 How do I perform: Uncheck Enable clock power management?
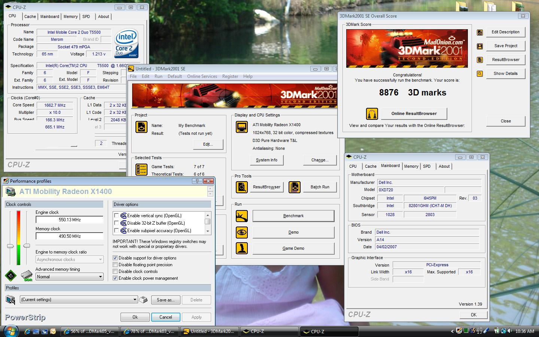pos(115,278)
